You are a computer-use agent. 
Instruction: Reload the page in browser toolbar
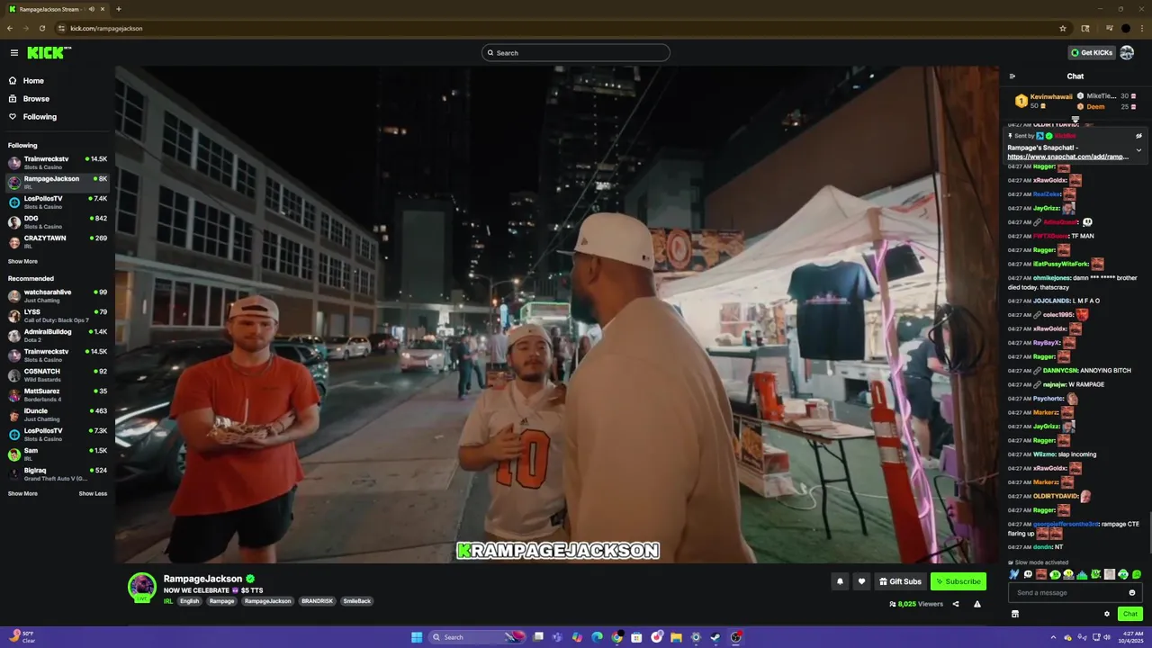click(41, 28)
